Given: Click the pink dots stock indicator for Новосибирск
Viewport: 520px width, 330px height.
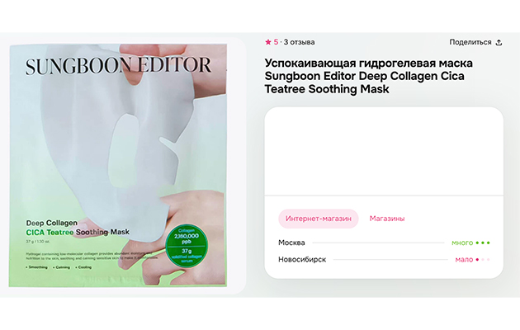Looking at the screenshot, I should click(x=483, y=259).
